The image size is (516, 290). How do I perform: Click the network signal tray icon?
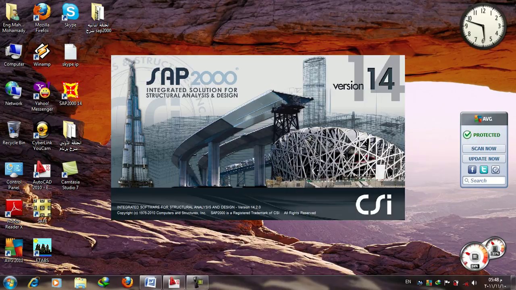pyautogui.click(x=465, y=283)
